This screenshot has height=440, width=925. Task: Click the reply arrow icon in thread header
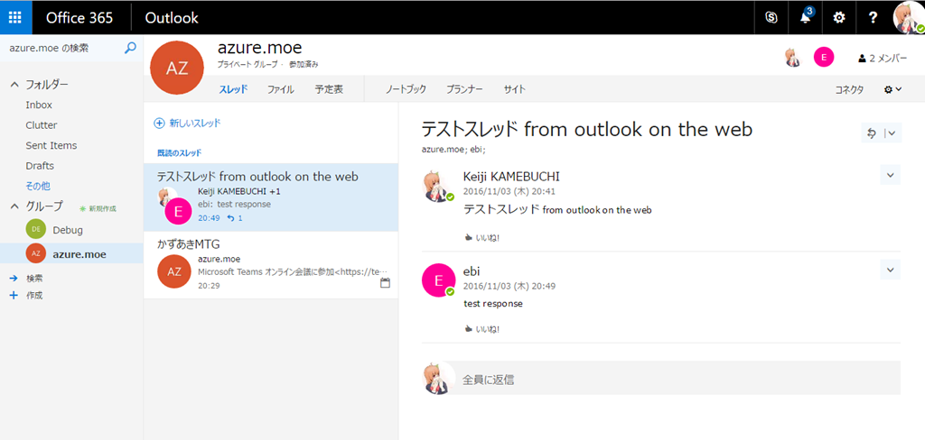pos(872,133)
